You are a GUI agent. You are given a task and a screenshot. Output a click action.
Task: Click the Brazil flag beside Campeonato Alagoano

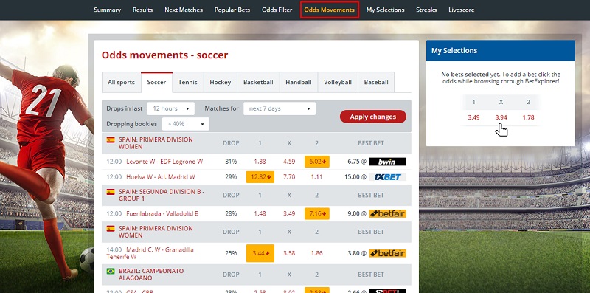[111, 271]
